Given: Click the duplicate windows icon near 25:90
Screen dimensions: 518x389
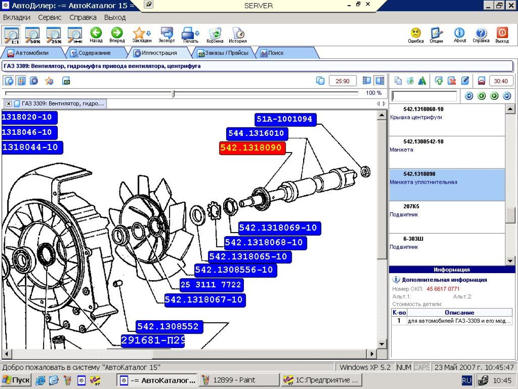Looking at the screenshot, I should click(x=320, y=81).
